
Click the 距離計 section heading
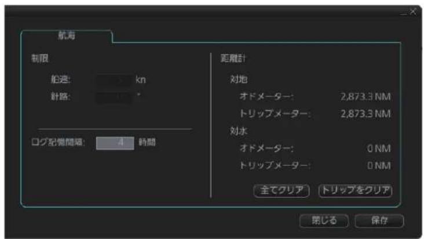233,58
